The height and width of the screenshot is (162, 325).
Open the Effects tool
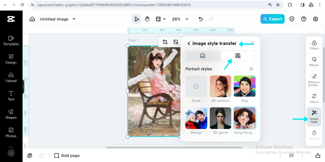tap(314, 62)
